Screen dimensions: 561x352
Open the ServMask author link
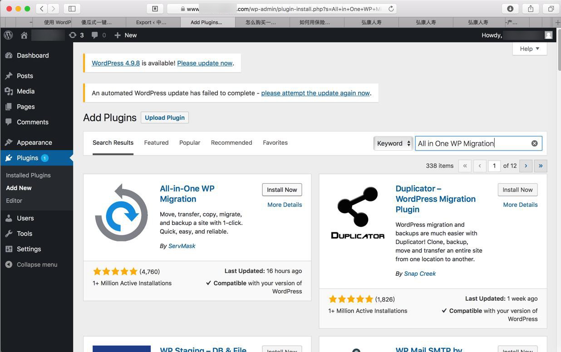[x=182, y=246]
